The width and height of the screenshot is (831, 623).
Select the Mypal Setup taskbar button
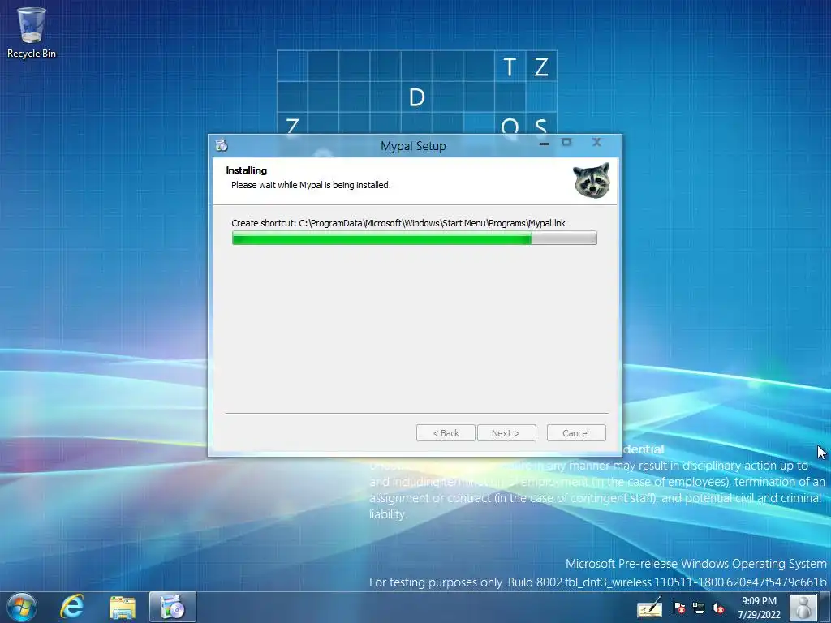(x=172, y=607)
